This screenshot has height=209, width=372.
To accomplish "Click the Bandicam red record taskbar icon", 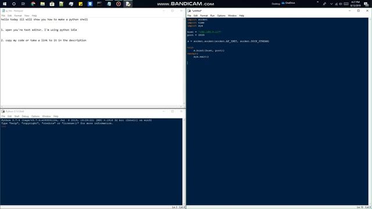I will 119,4.
